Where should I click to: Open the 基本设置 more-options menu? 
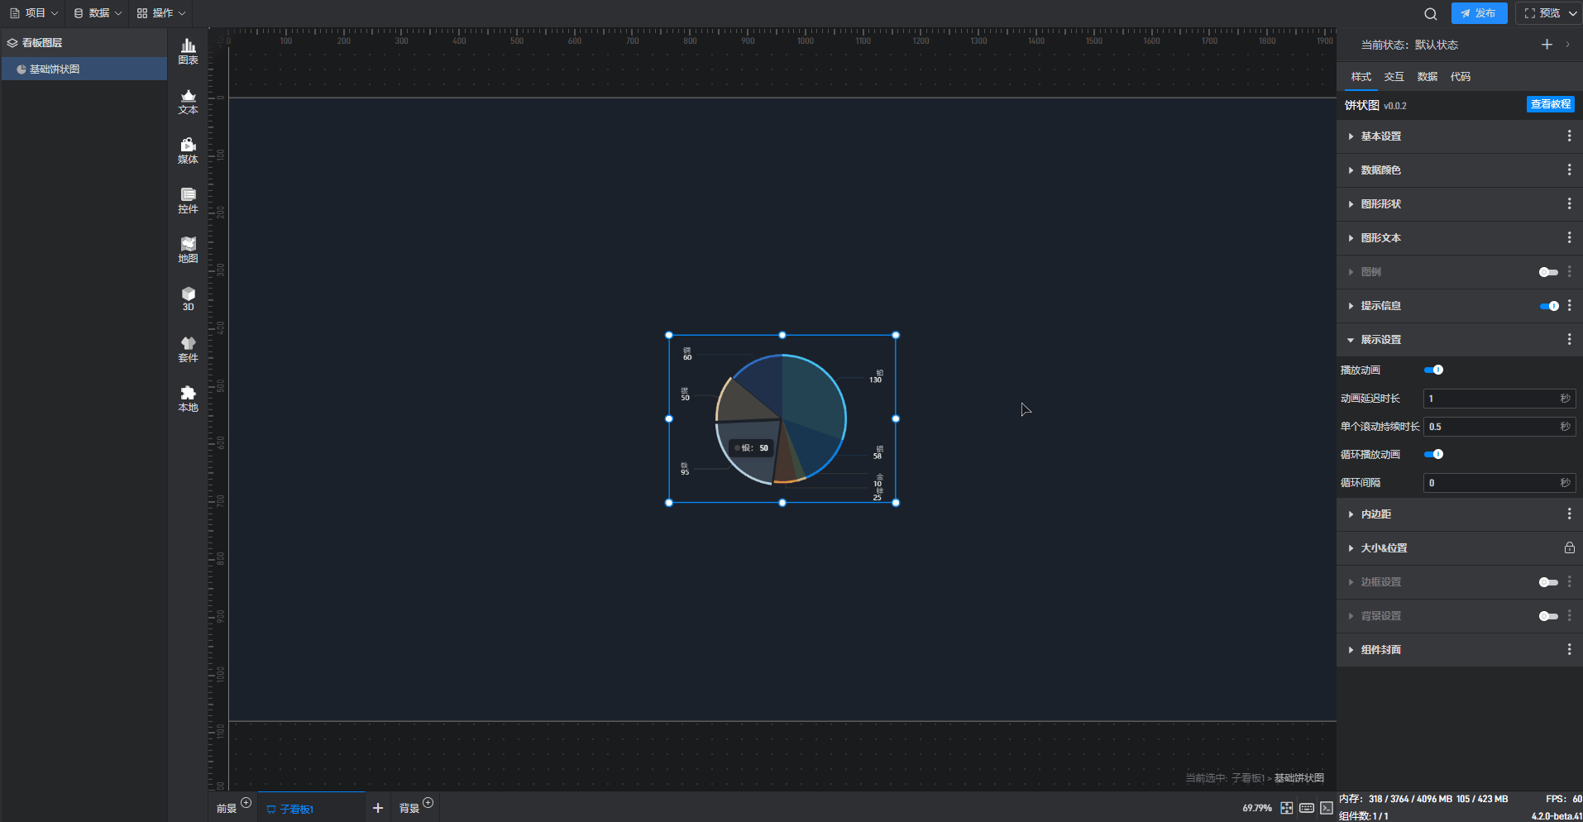pyautogui.click(x=1569, y=136)
